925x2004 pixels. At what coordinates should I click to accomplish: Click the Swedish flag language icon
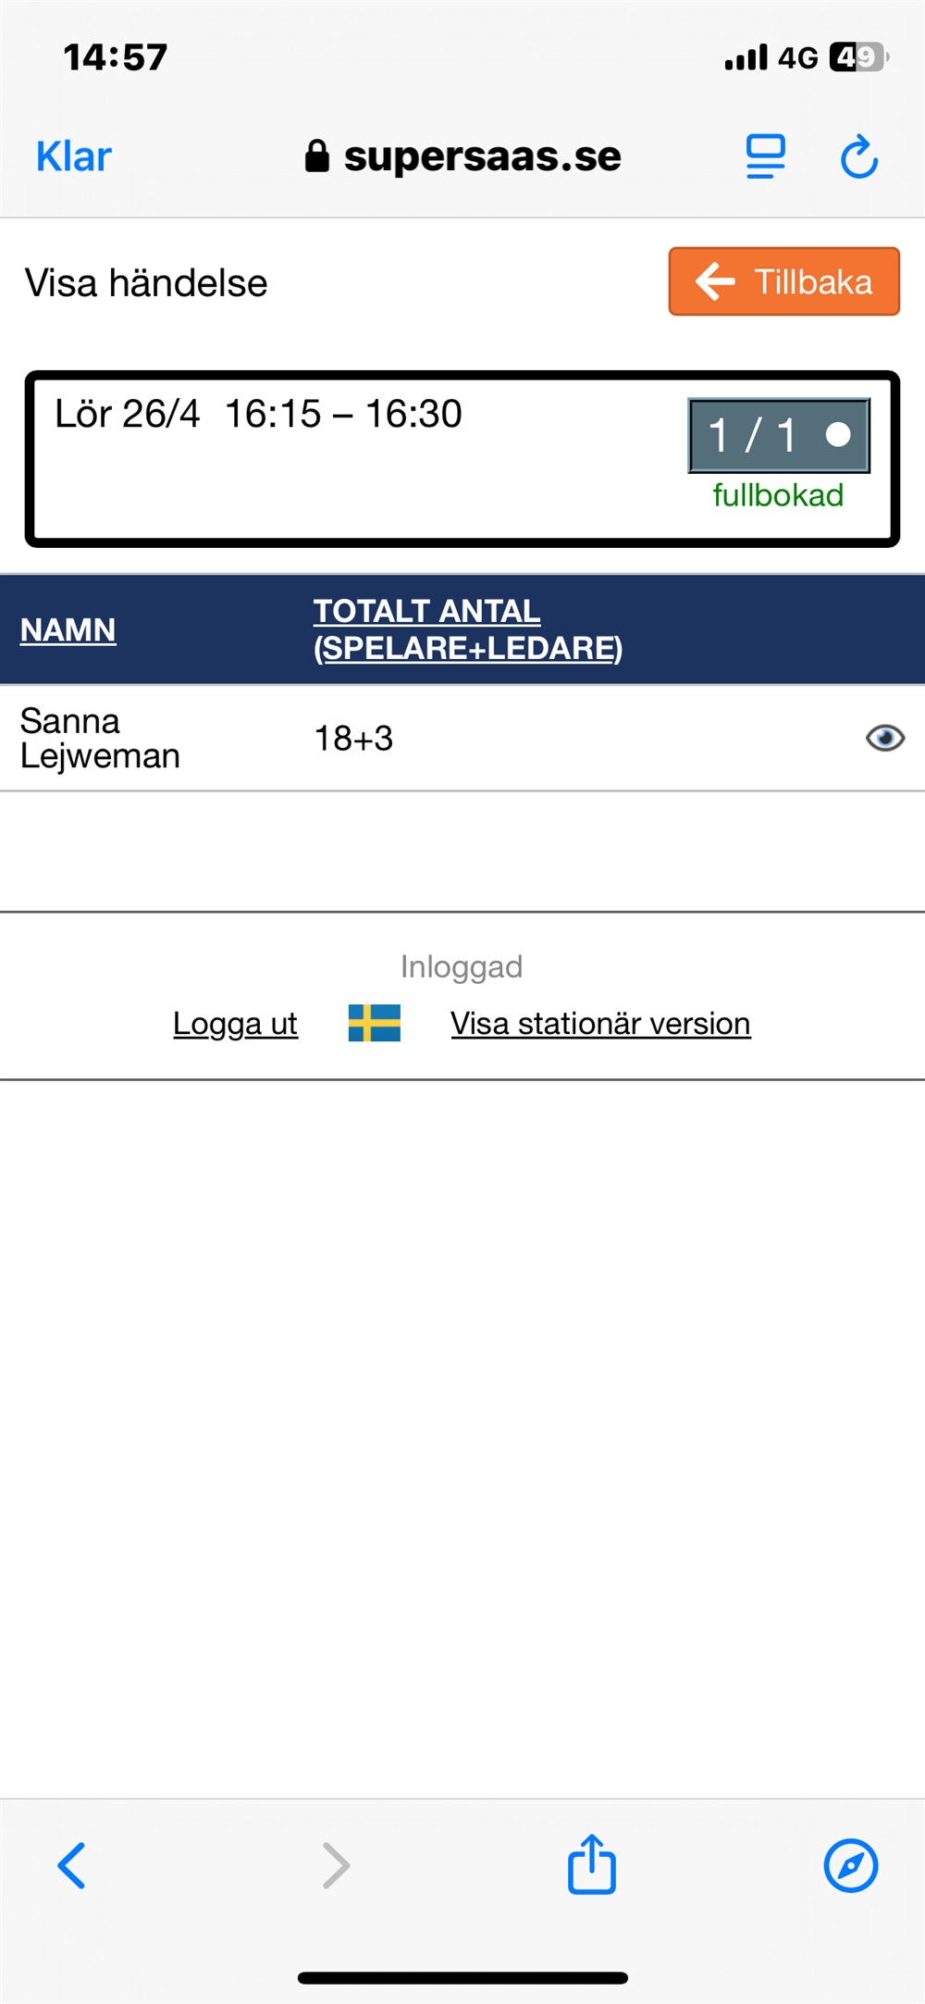click(x=374, y=1023)
